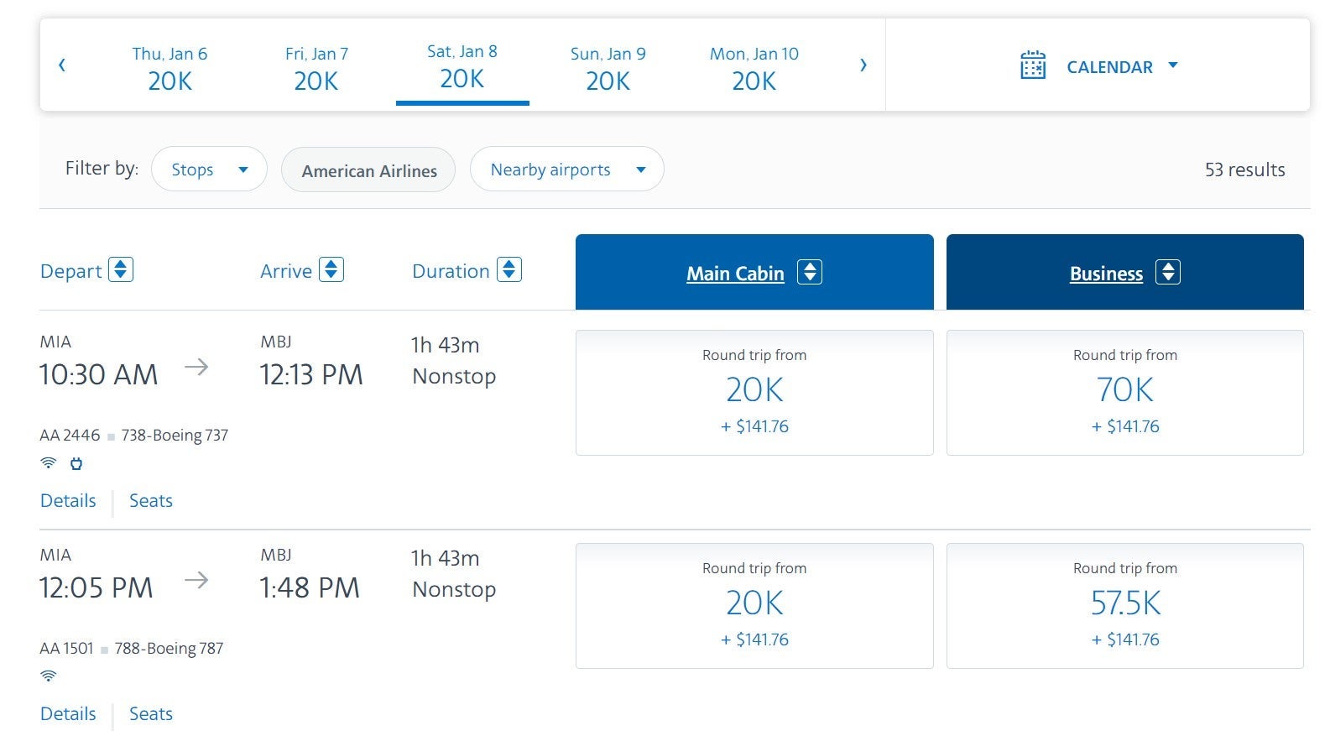Go to previous dates arrow
Viewport: 1330px width, 736px height.
tap(62, 65)
